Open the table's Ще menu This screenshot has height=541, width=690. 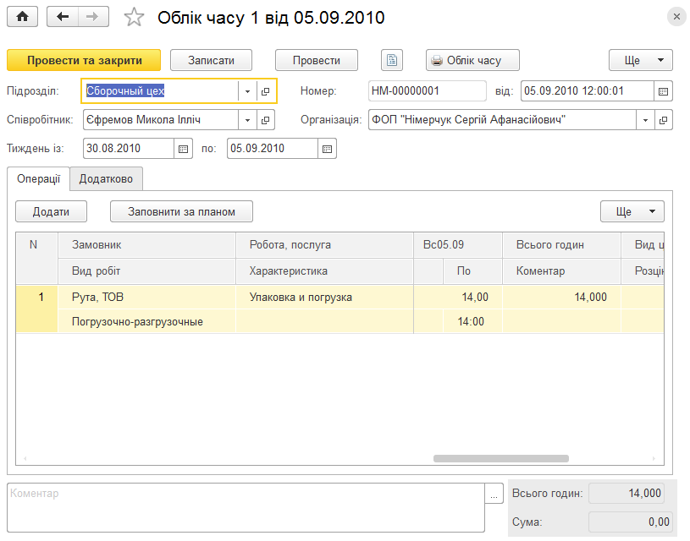pyautogui.click(x=632, y=211)
